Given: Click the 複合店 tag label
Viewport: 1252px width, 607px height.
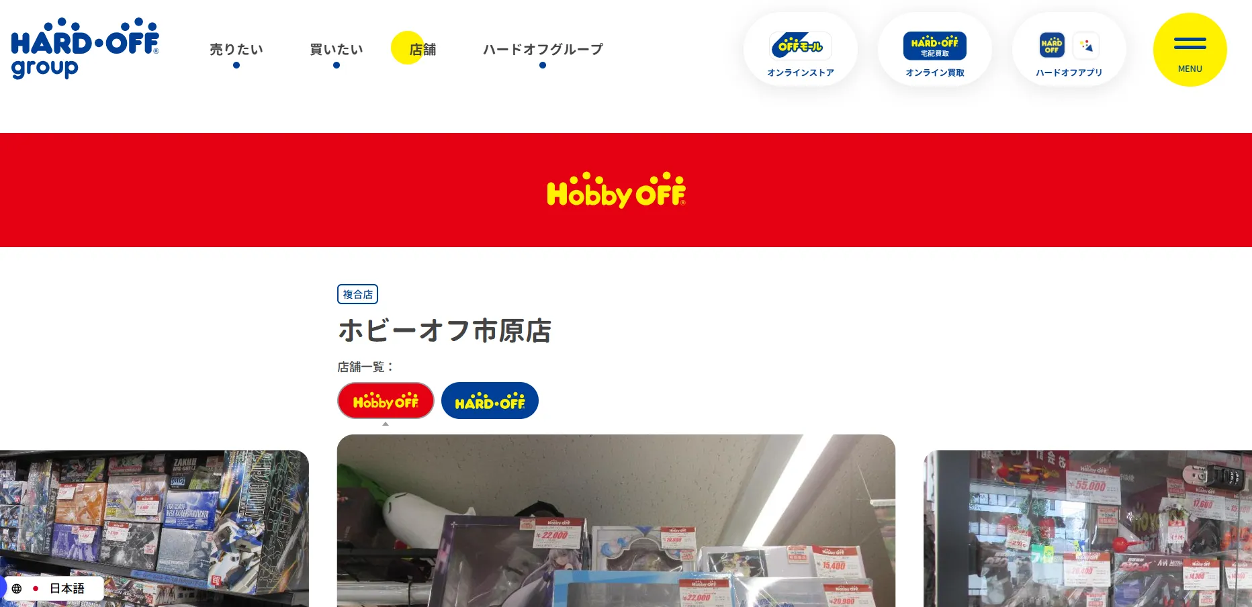Looking at the screenshot, I should pos(357,294).
